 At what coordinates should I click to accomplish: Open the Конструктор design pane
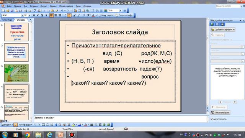pos(106,15)
